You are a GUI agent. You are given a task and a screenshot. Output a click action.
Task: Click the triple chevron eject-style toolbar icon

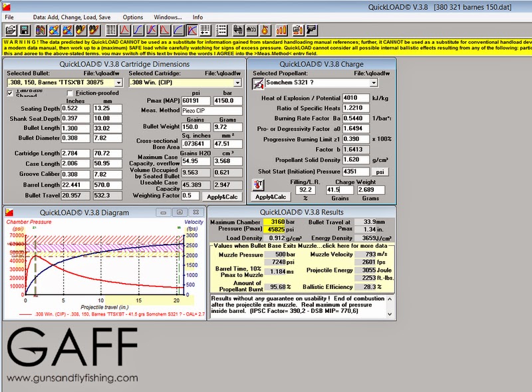(x=251, y=31)
